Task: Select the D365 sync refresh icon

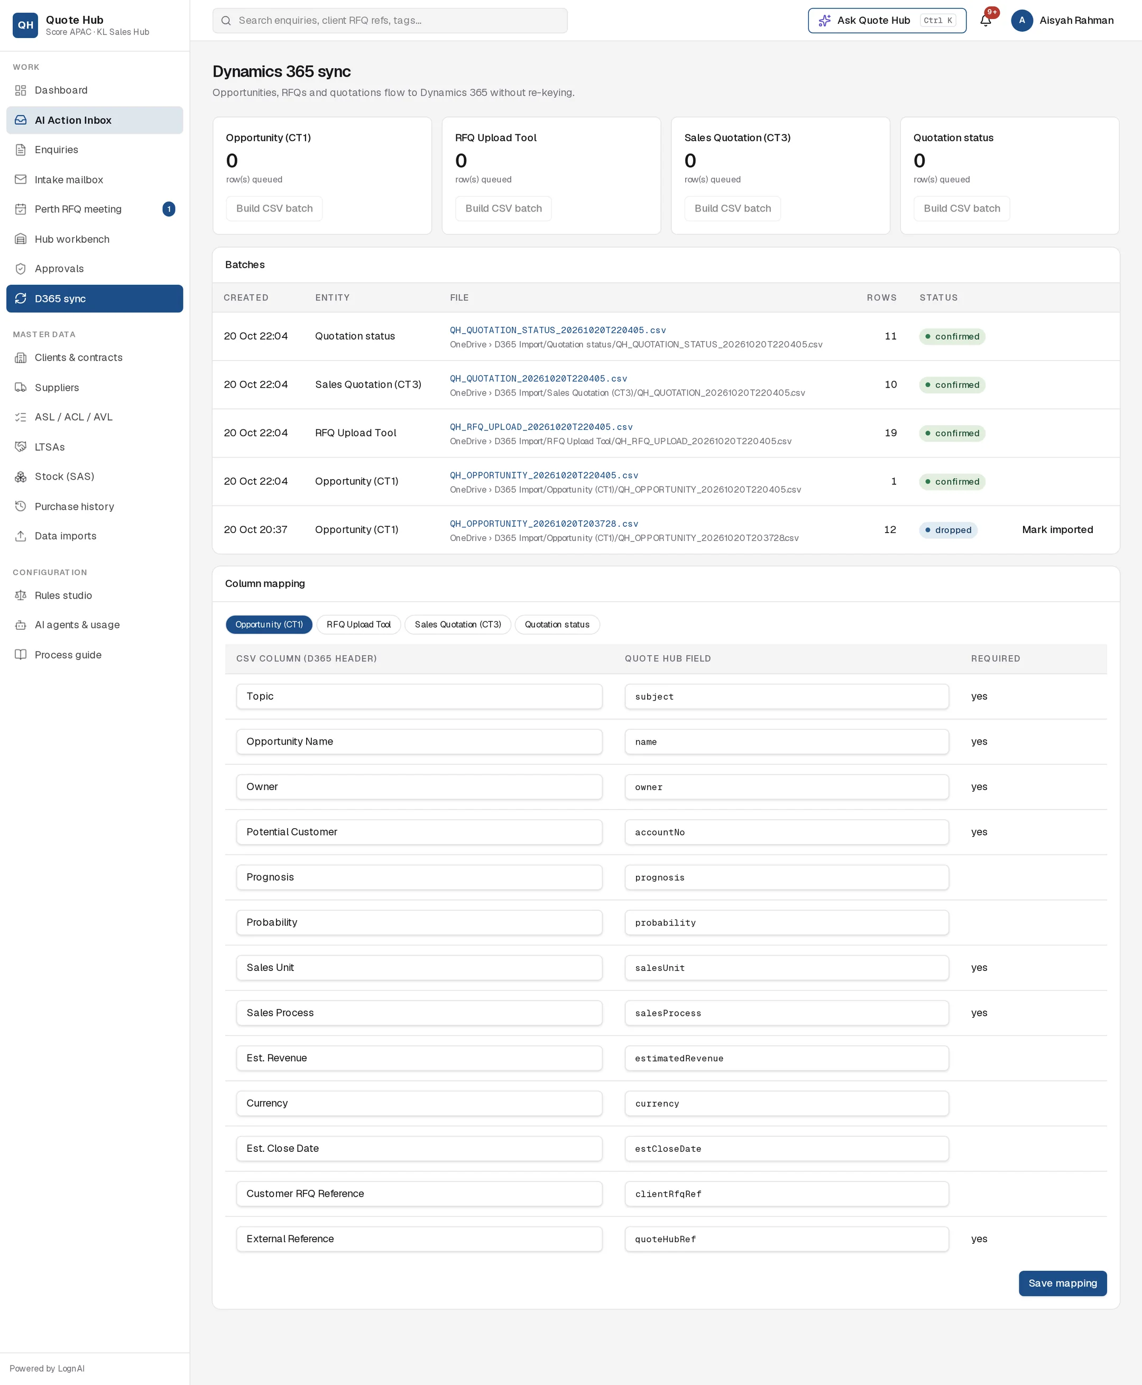Action: [21, 299]
